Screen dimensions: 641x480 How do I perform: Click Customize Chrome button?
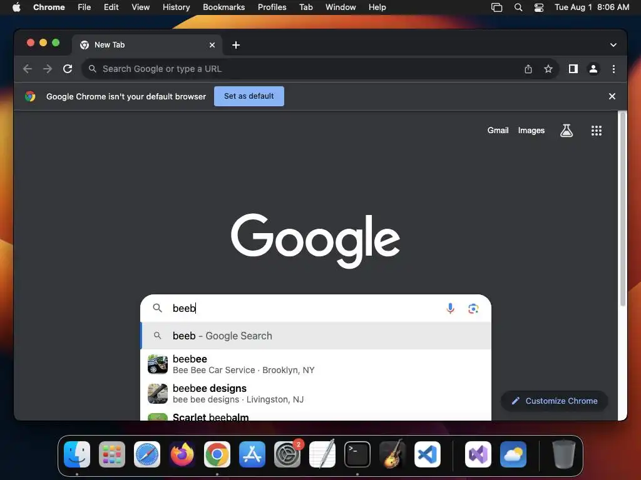coord(554,401)
